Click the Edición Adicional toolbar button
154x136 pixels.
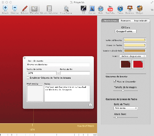click(49, 10)
